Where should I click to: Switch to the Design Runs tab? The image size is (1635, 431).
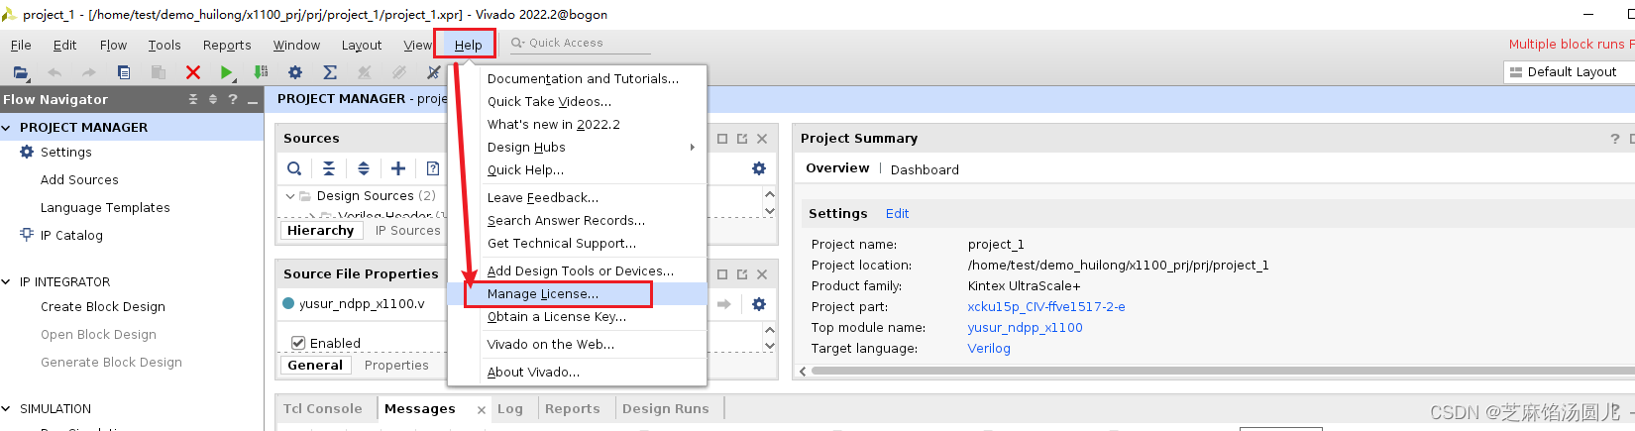pyautogui.click(x=666, y=408)
